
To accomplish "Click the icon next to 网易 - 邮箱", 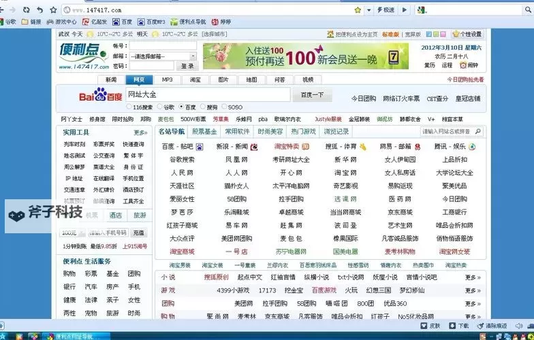I will point(417,147).
